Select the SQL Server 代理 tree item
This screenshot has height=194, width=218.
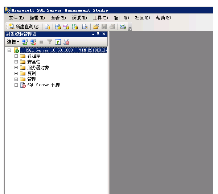(x=44, y=85)
